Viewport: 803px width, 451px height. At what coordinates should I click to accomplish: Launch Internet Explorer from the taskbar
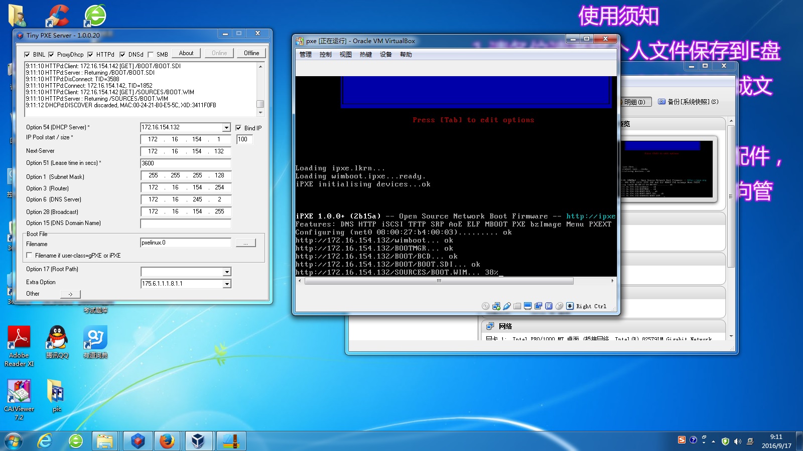[45, 441]
